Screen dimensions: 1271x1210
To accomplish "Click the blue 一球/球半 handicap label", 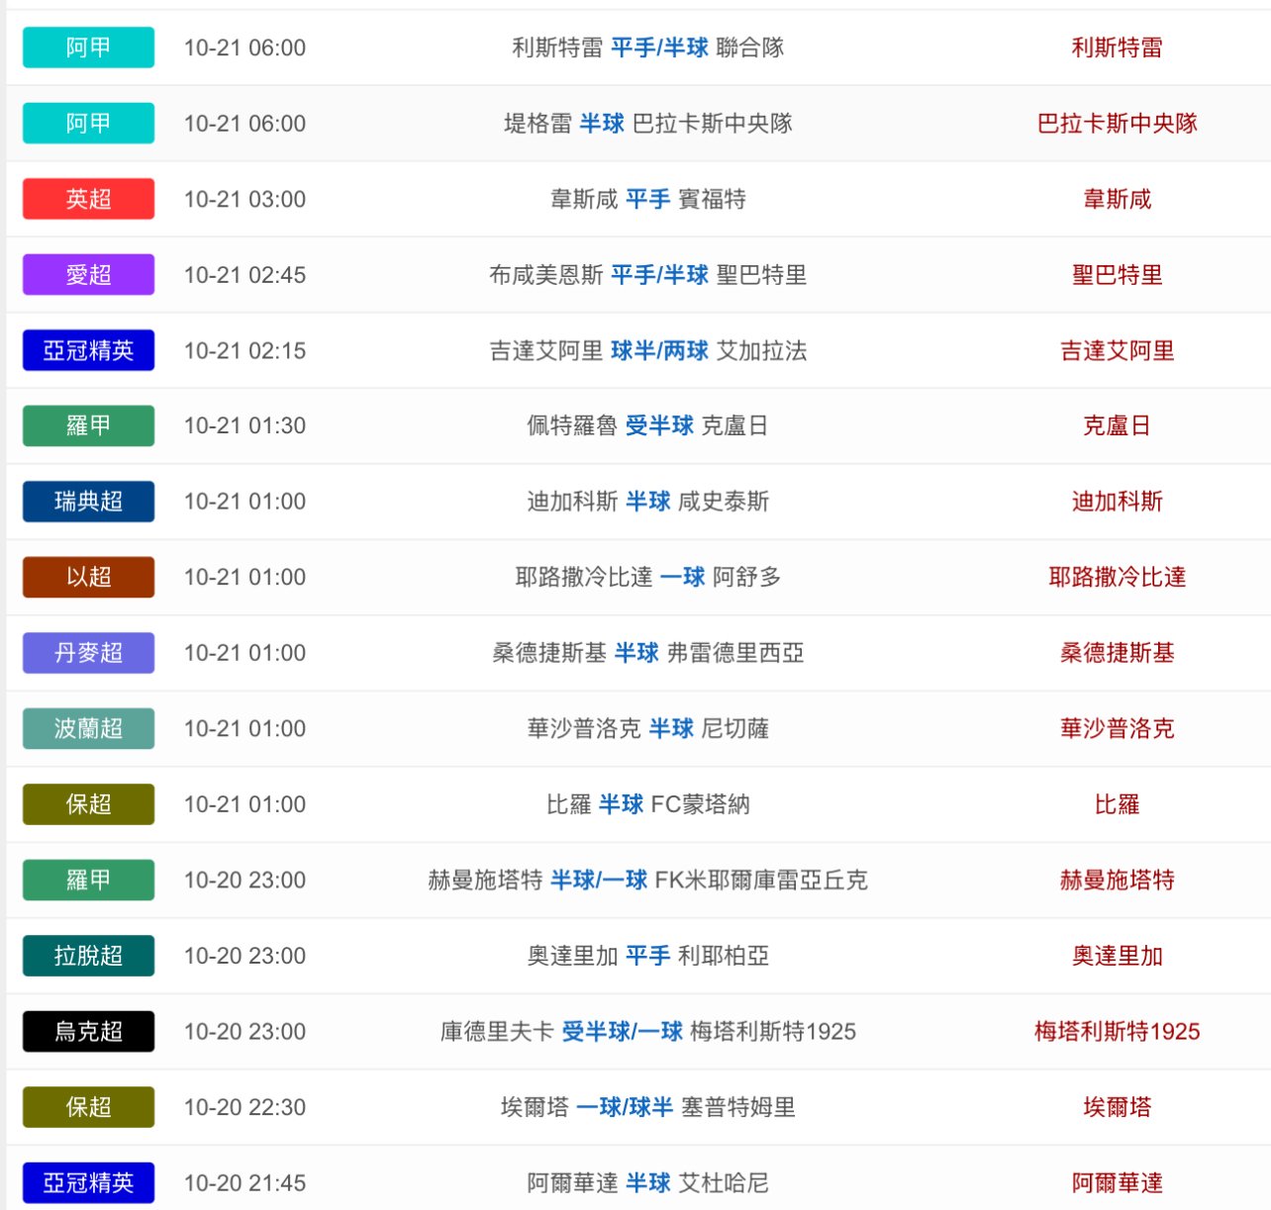I will 624,1107.
